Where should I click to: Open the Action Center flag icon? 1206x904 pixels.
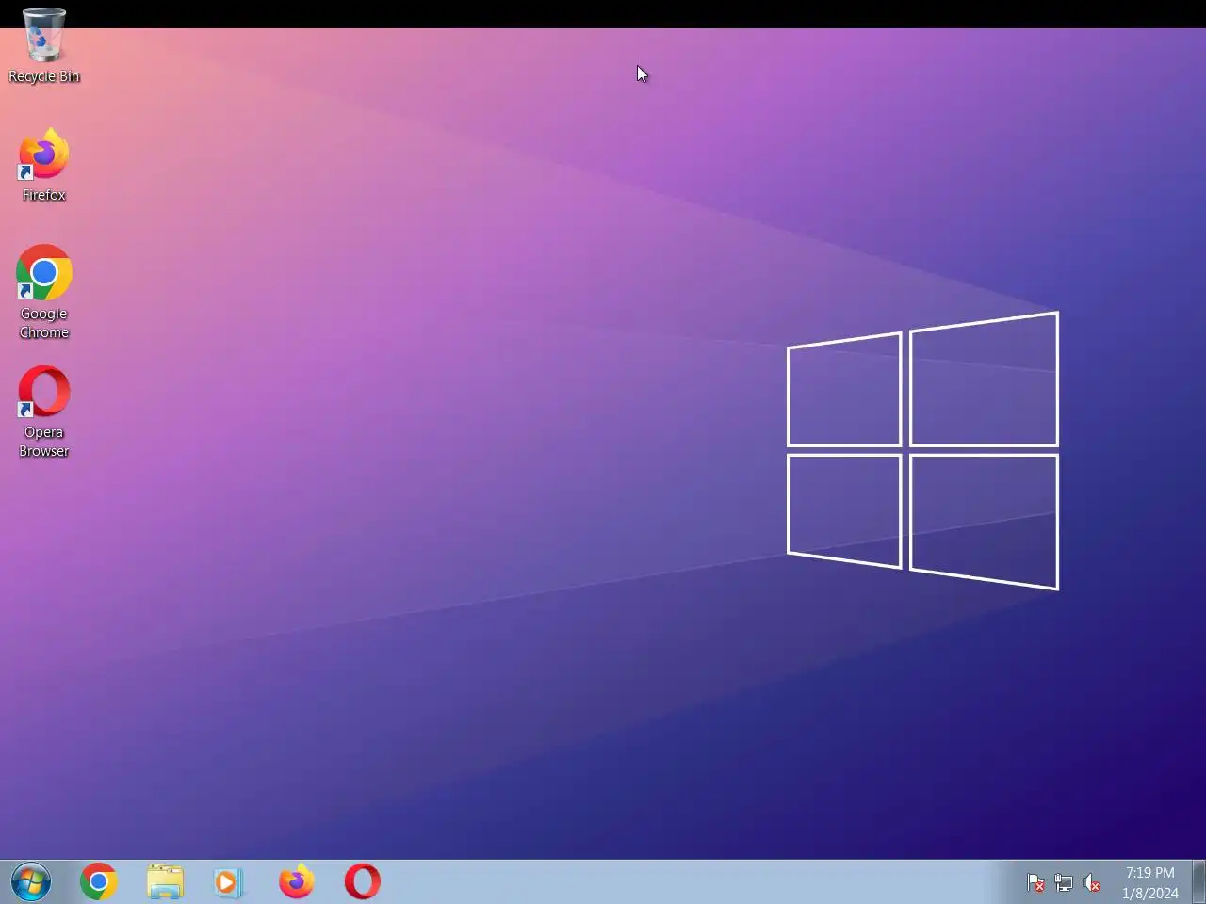pos(1035,883)
